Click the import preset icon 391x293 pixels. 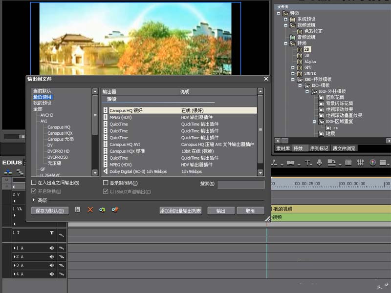[x=102, y=210]
